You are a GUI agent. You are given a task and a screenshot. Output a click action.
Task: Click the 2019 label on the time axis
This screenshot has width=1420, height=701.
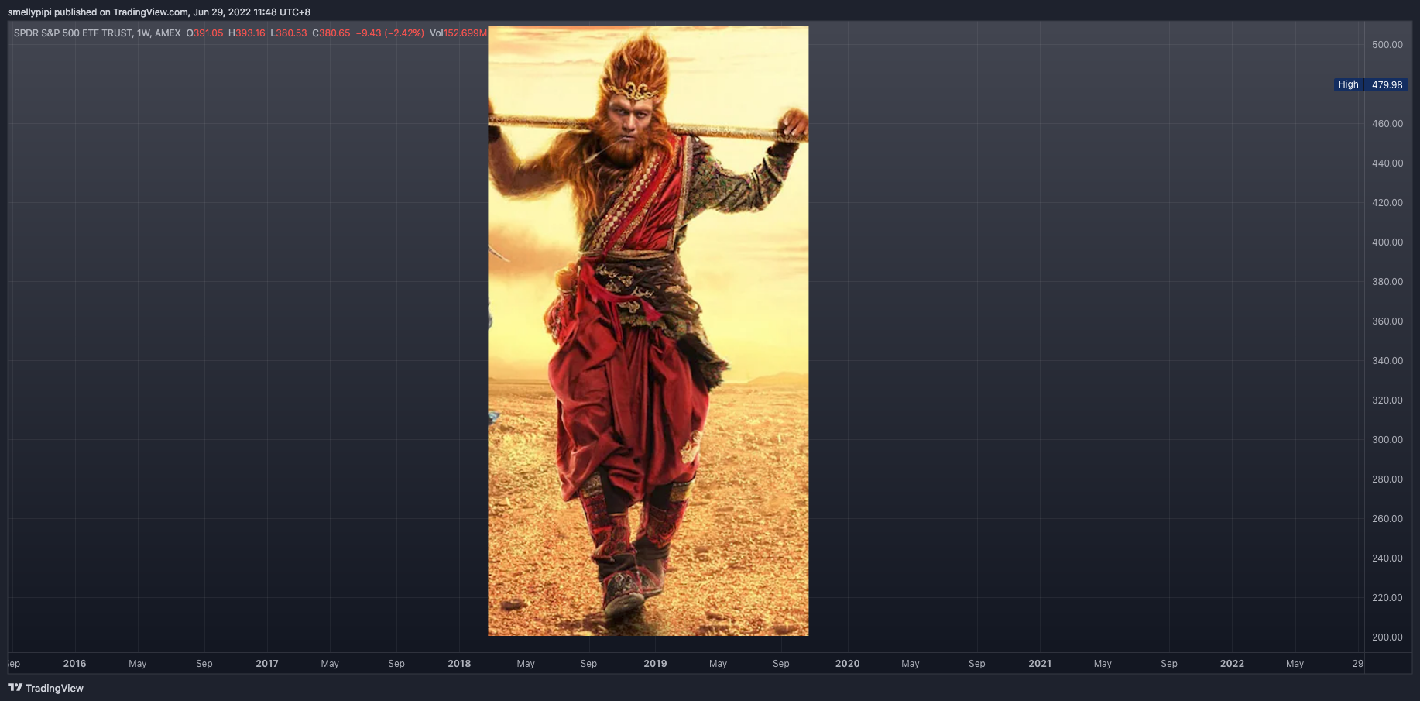pyautogui.click(x=655, y=664)
